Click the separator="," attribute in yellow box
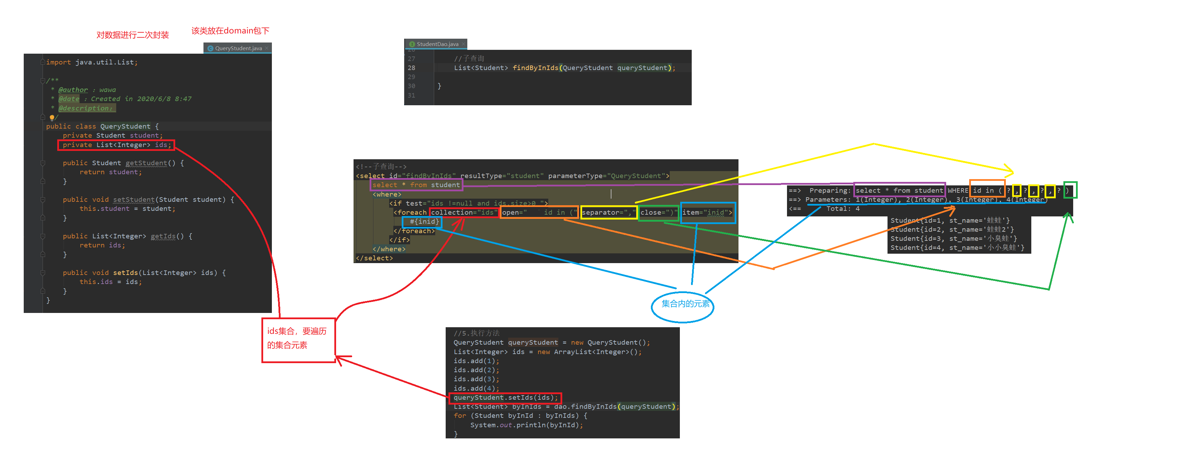Viewport: 1188px width, 460px height. pyautogui.click(x=608, y=212)
